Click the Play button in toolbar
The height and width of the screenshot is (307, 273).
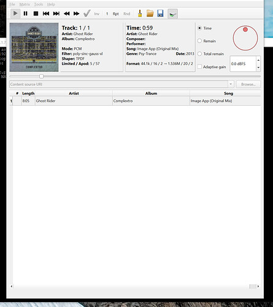(15, 14)
